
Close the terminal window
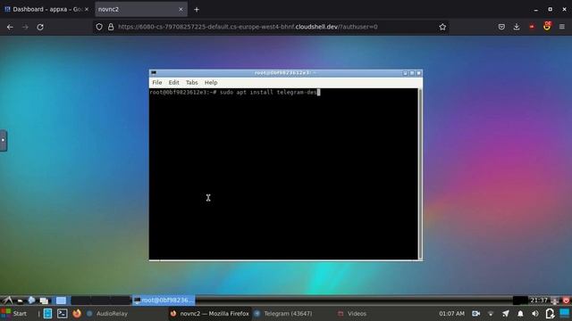pos(419,73)
